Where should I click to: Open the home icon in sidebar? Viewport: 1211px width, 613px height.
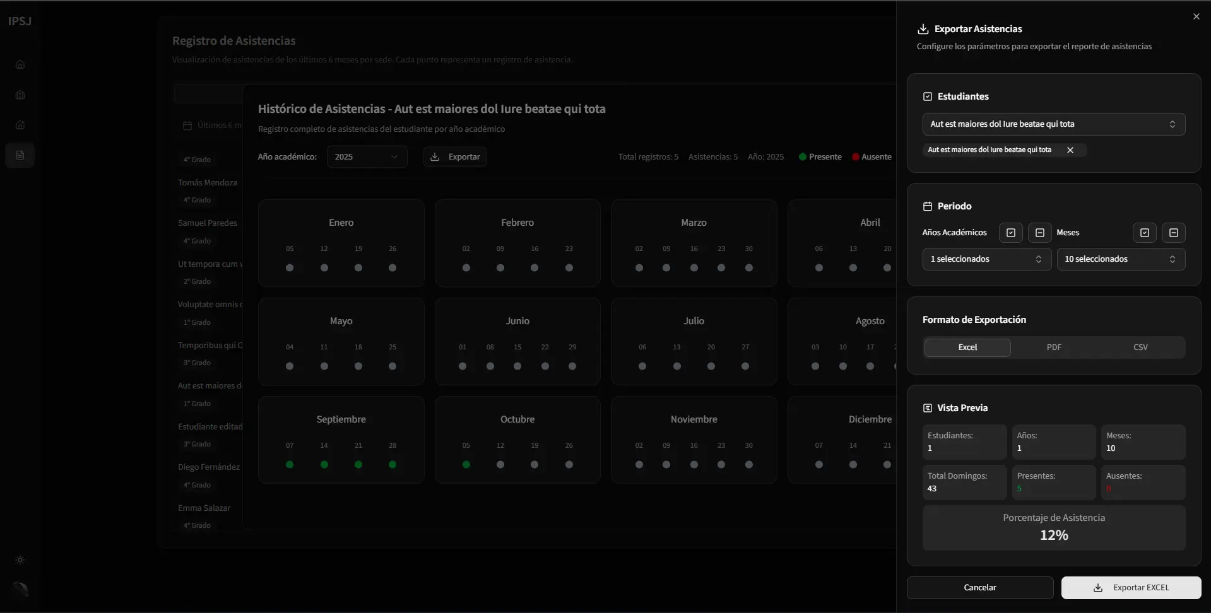point(20,64)
